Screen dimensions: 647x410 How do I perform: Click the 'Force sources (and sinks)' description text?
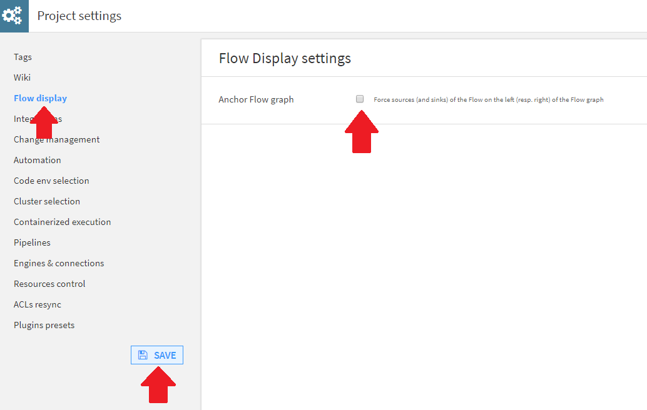489,99
